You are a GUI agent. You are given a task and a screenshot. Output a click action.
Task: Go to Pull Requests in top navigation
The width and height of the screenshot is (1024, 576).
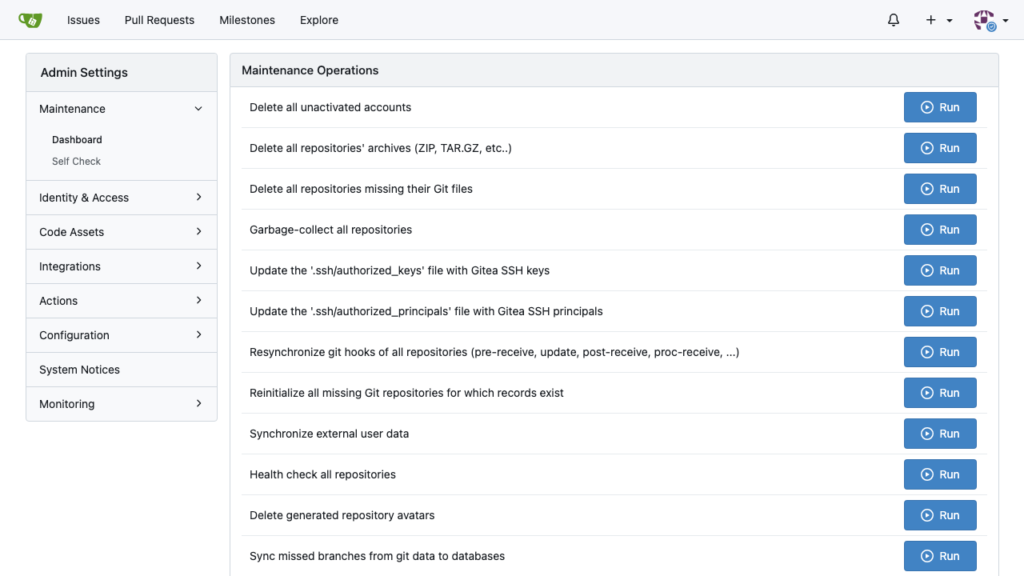coord(159,20)
